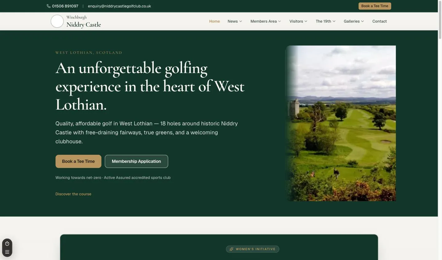
Task: Open the Membership Application button
Action: pyautogui.click(x=136, y=161)
